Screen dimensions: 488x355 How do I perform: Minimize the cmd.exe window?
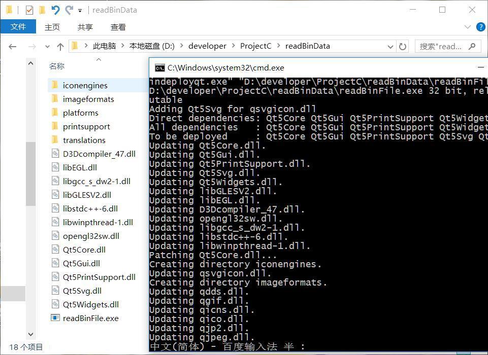coord(480,67)
